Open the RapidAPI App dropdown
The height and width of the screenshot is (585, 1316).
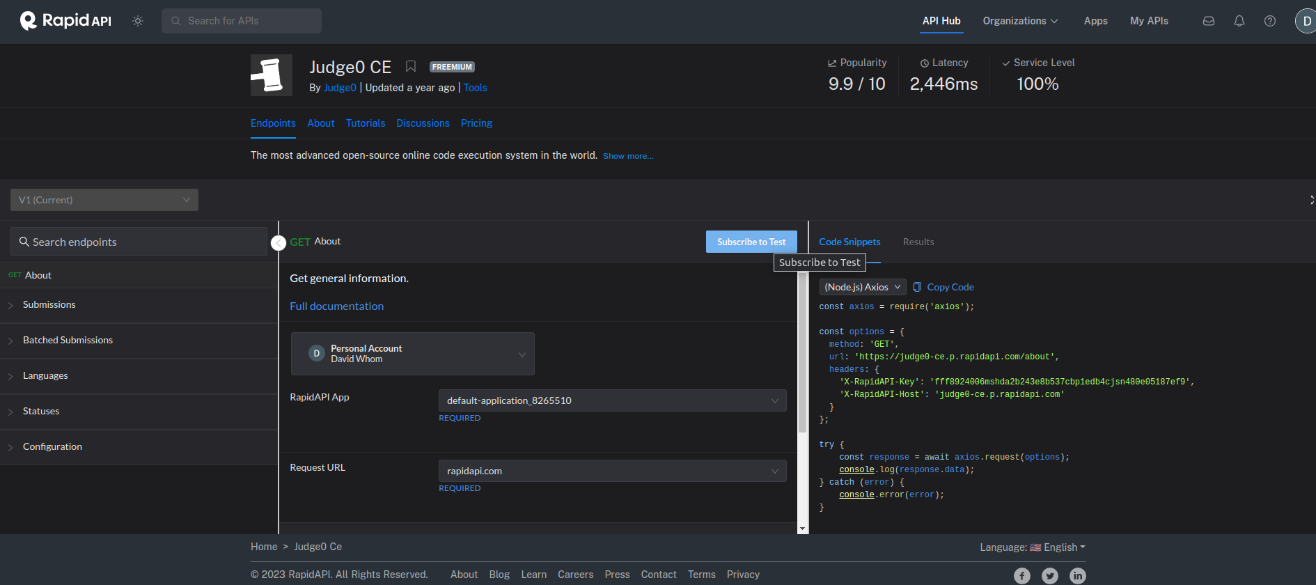click(613, 400)
